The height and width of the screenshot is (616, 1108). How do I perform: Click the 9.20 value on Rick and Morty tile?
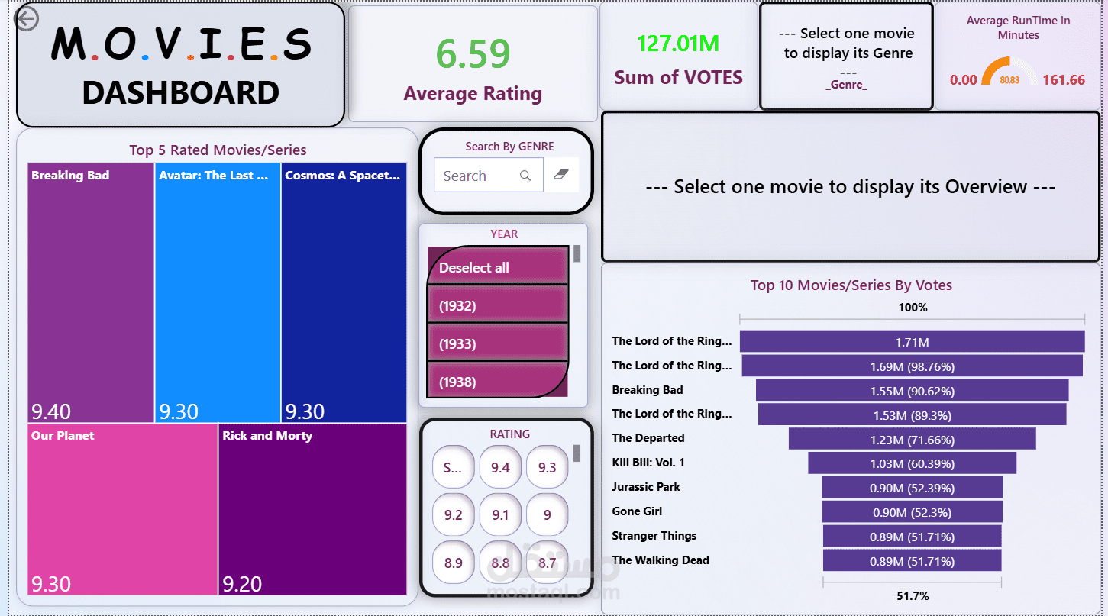(x=242, y=584)
